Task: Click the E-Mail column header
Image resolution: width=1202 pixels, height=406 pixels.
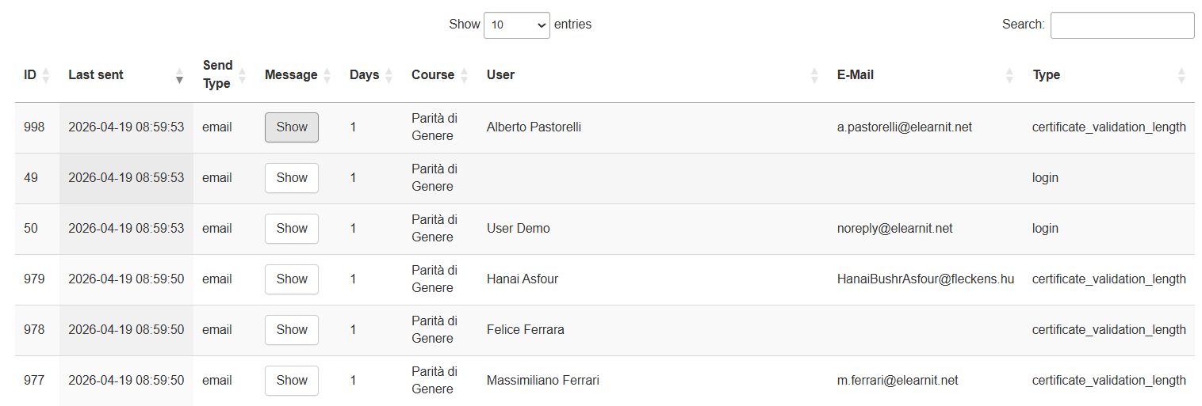Action: coord(856,75)
